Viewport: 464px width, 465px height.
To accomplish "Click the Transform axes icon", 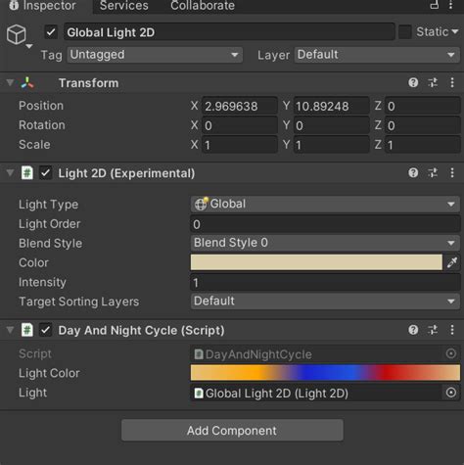I will 27,83.
